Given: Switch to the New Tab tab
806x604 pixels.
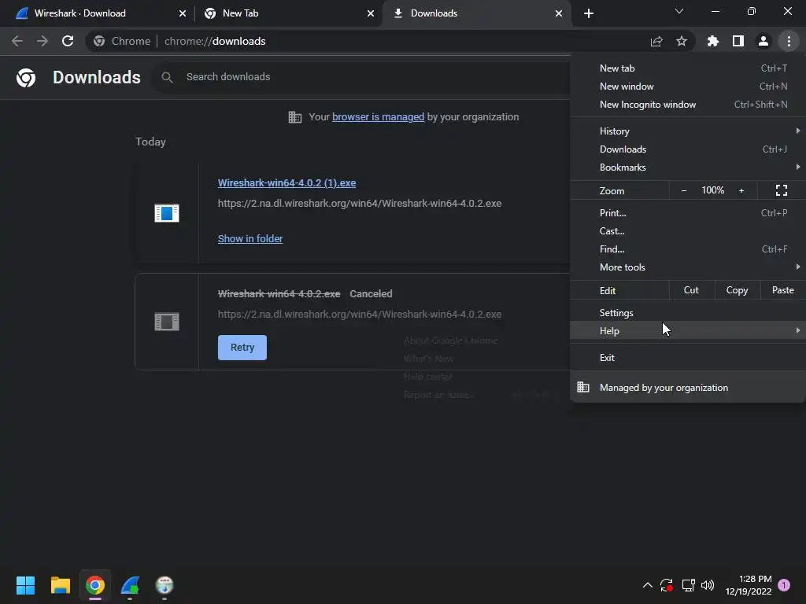Looking at the screenshot, I should pyautogui.click(x=288, y=13).
